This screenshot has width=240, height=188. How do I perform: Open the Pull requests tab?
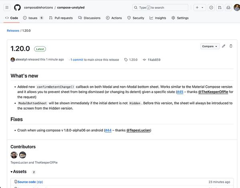61,18
